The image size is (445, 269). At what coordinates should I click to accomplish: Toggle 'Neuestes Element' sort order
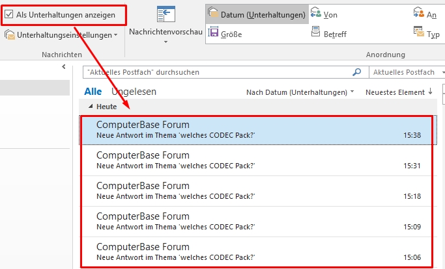point(399,92)
